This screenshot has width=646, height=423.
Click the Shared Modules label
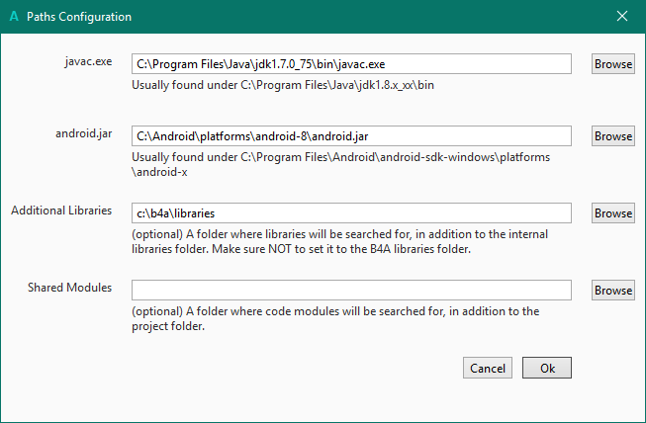coord(69,288)
